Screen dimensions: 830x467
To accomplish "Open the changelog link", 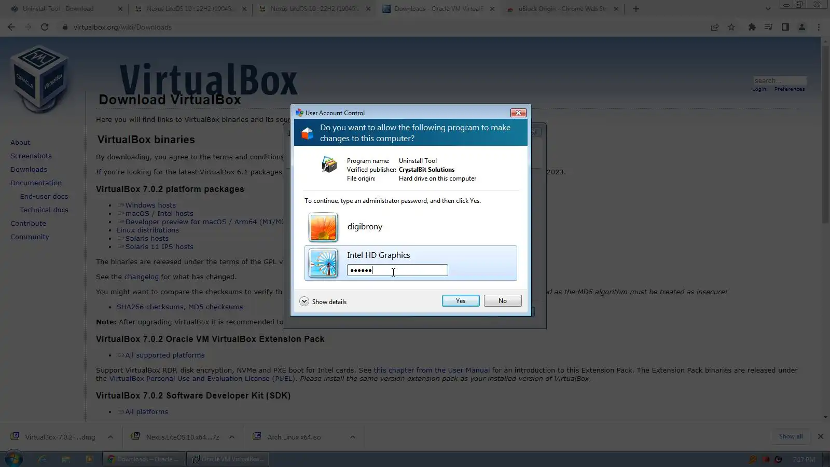I will coord(141,277).
